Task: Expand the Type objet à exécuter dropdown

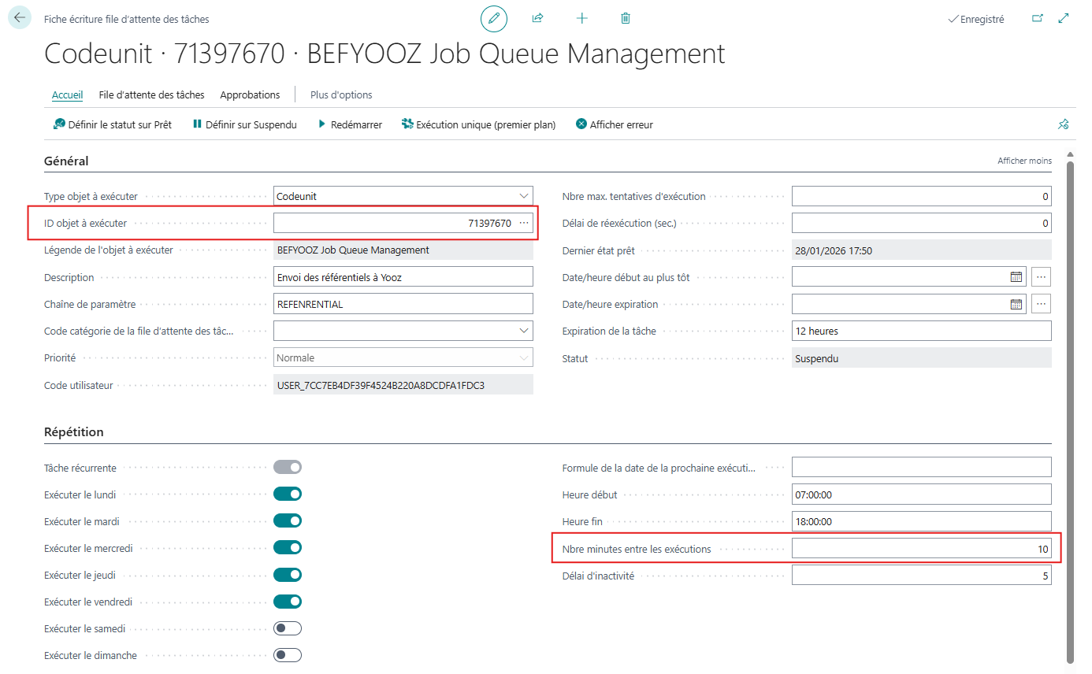Action: click(x=525, y=196)
